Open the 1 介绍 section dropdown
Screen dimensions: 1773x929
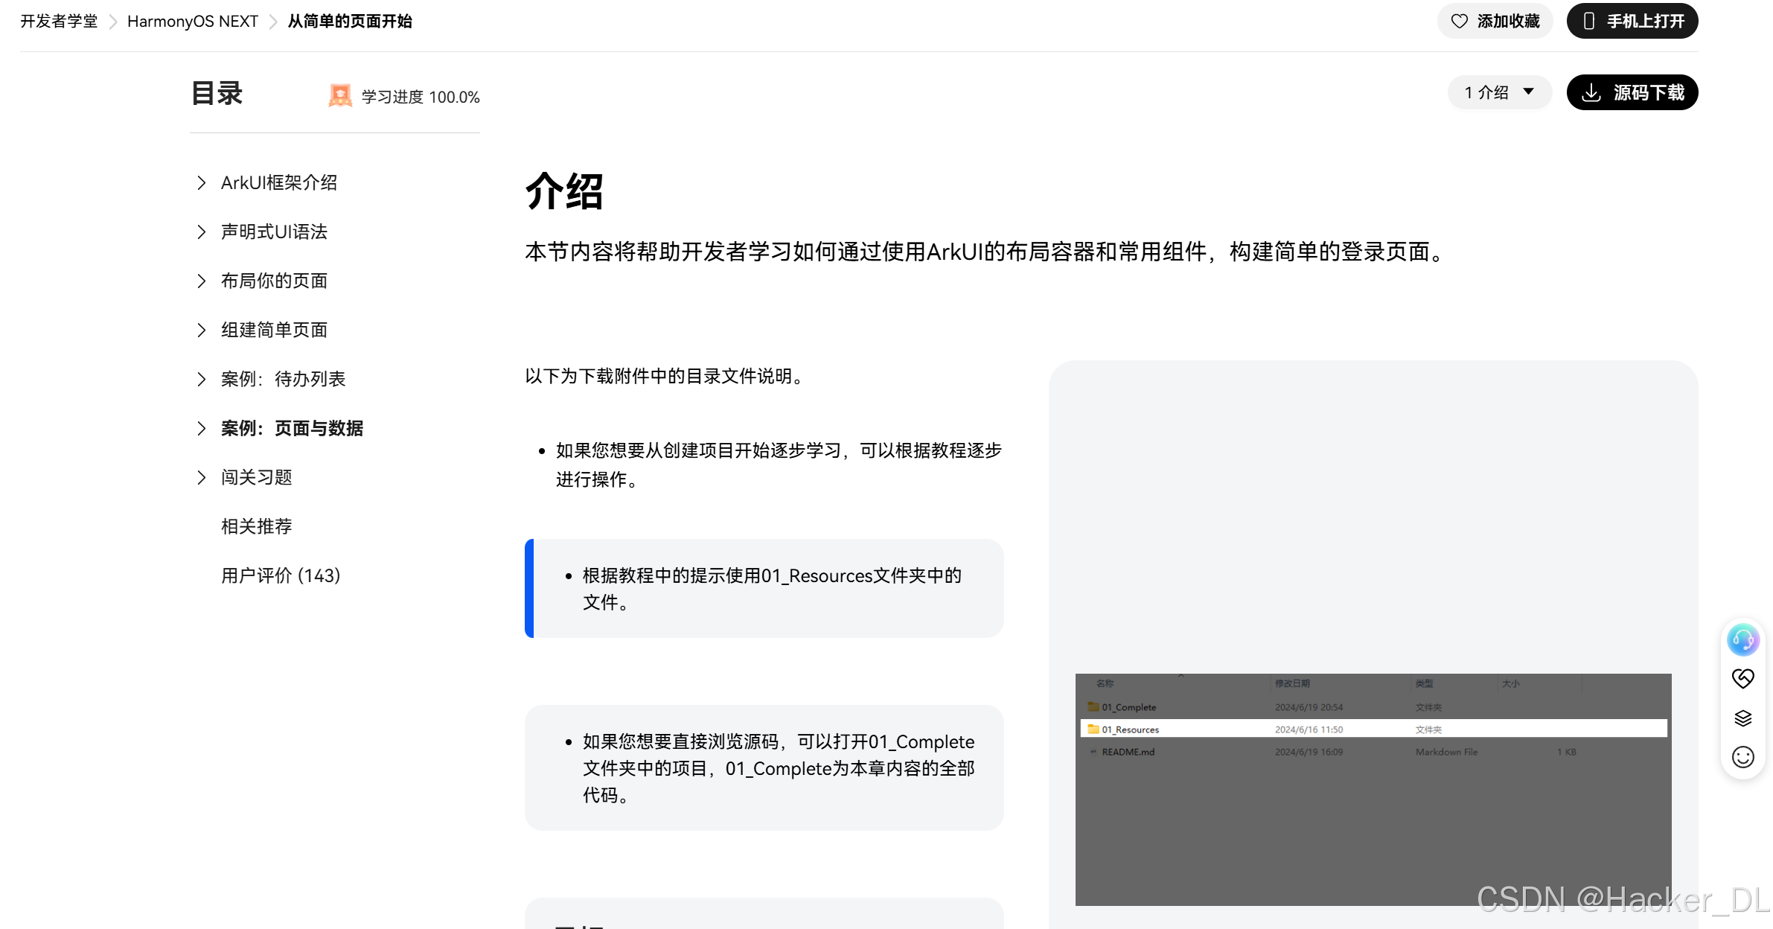pyautogui.click(x=1499, y=92)
